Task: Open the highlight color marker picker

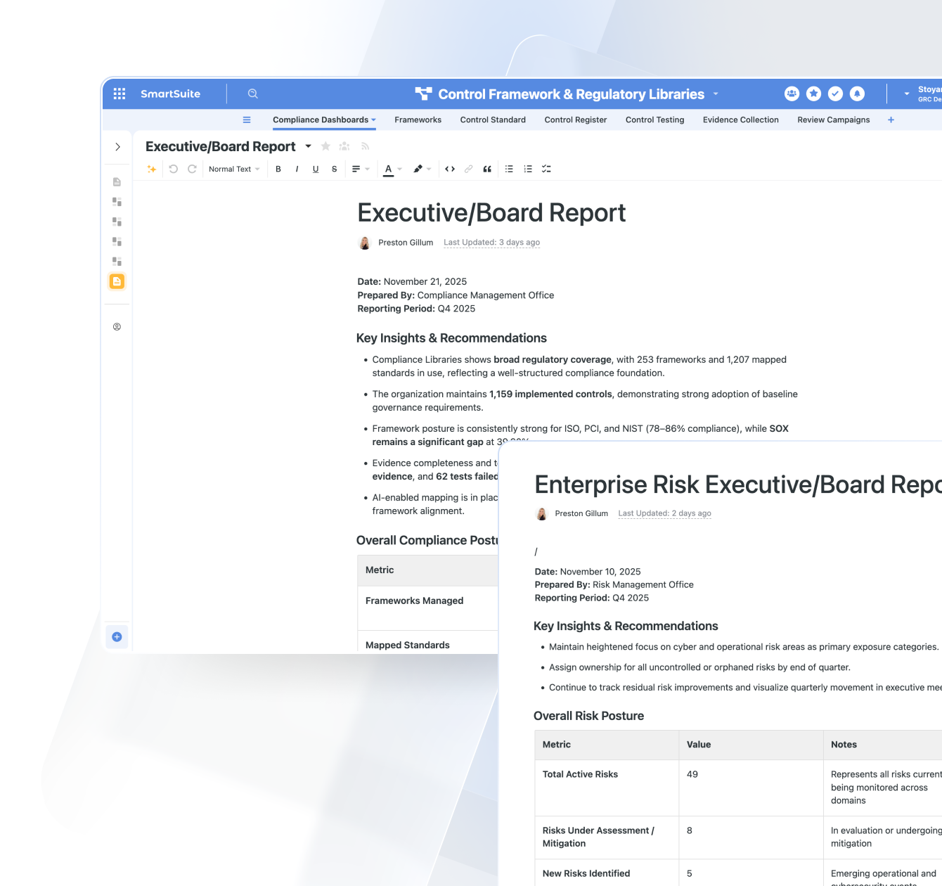Action: (x=422, y=169)
